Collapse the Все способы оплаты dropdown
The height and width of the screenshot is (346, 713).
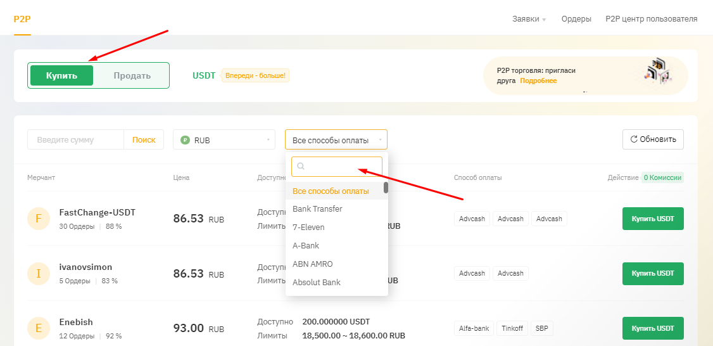click(x=336, y=140)
